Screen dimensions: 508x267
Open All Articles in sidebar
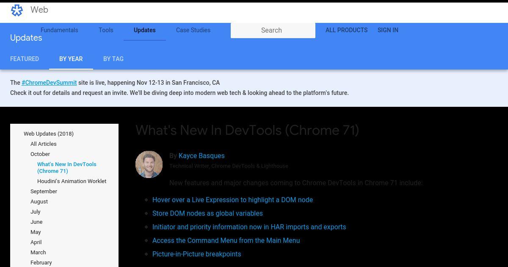click(44, 144)
